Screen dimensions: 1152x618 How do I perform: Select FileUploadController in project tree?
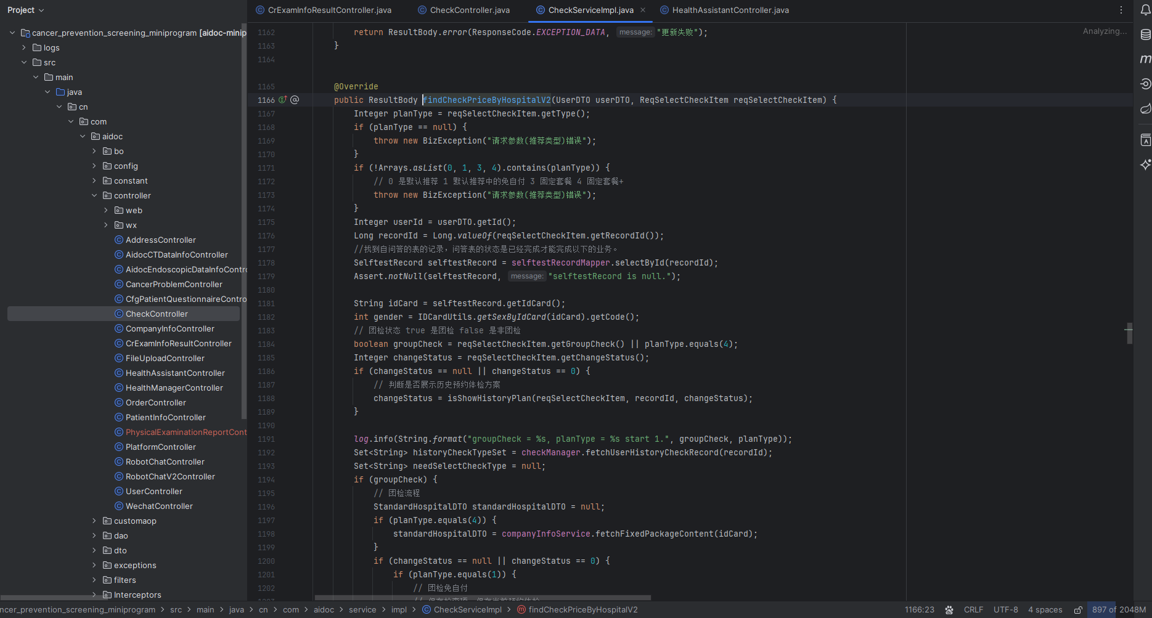pyautogui.click(x=165, y=358)
